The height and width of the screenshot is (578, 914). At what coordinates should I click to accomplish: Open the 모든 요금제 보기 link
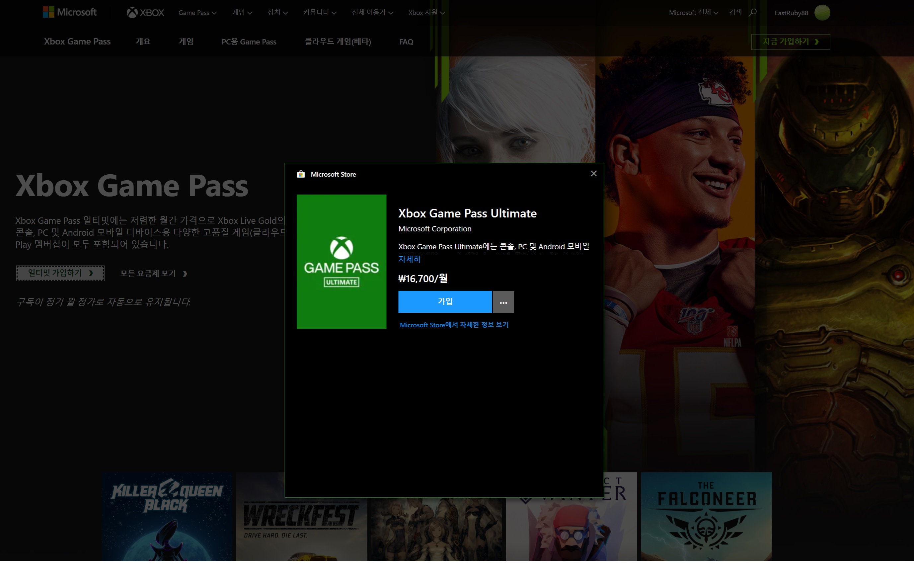tap(154, 274)
